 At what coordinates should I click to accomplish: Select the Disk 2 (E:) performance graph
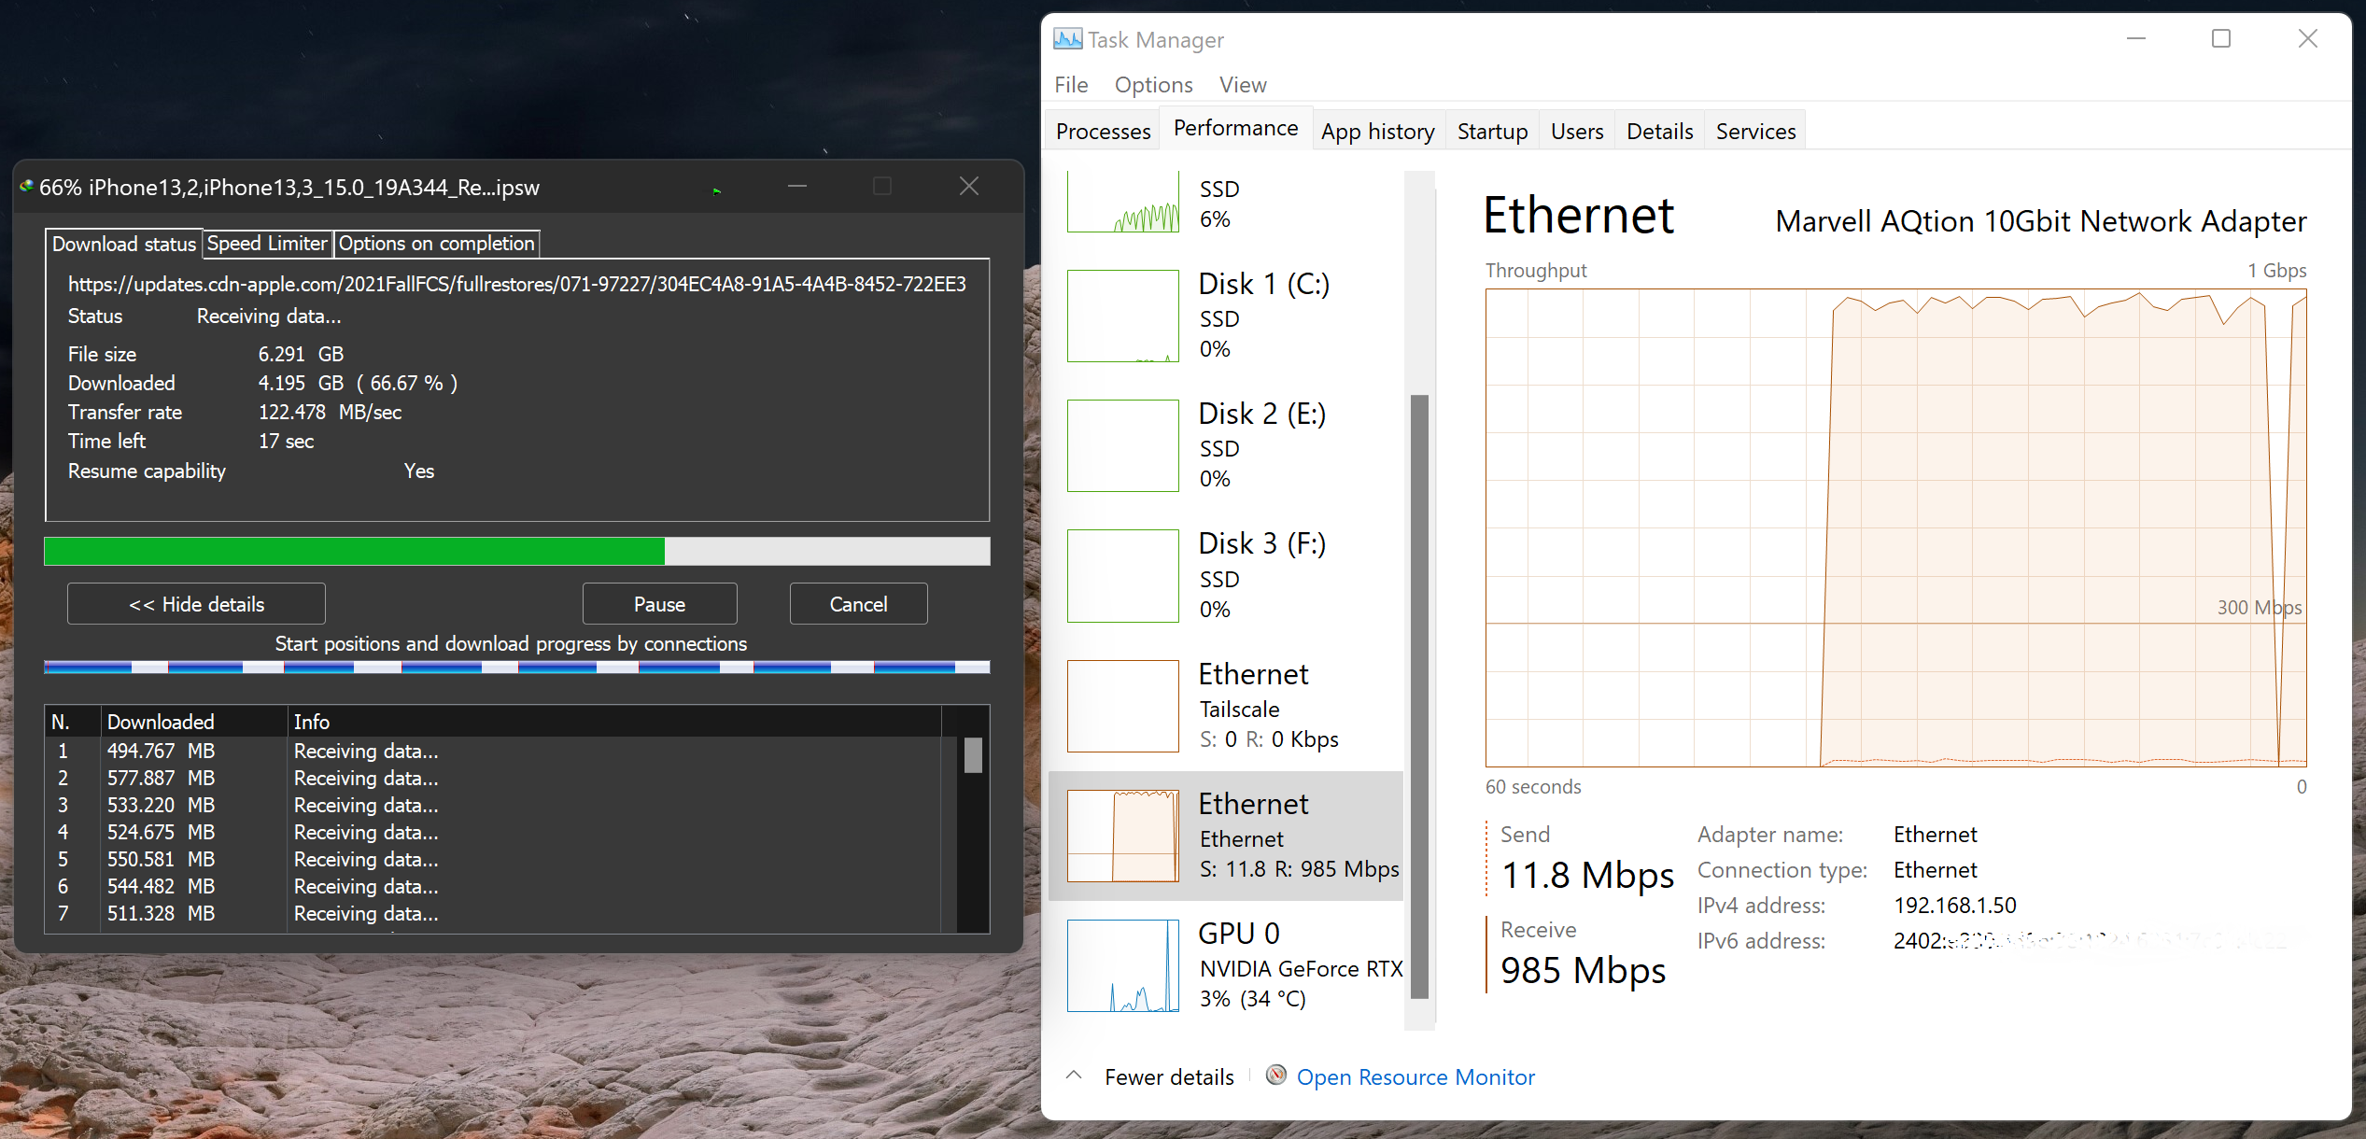click(x=1122, y=445)
